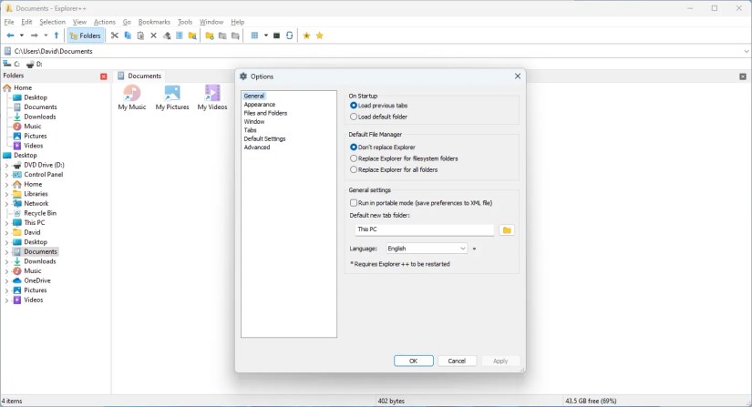Go back using the Back arrow
The image size is (752, 407).
[x=10, y=36]
